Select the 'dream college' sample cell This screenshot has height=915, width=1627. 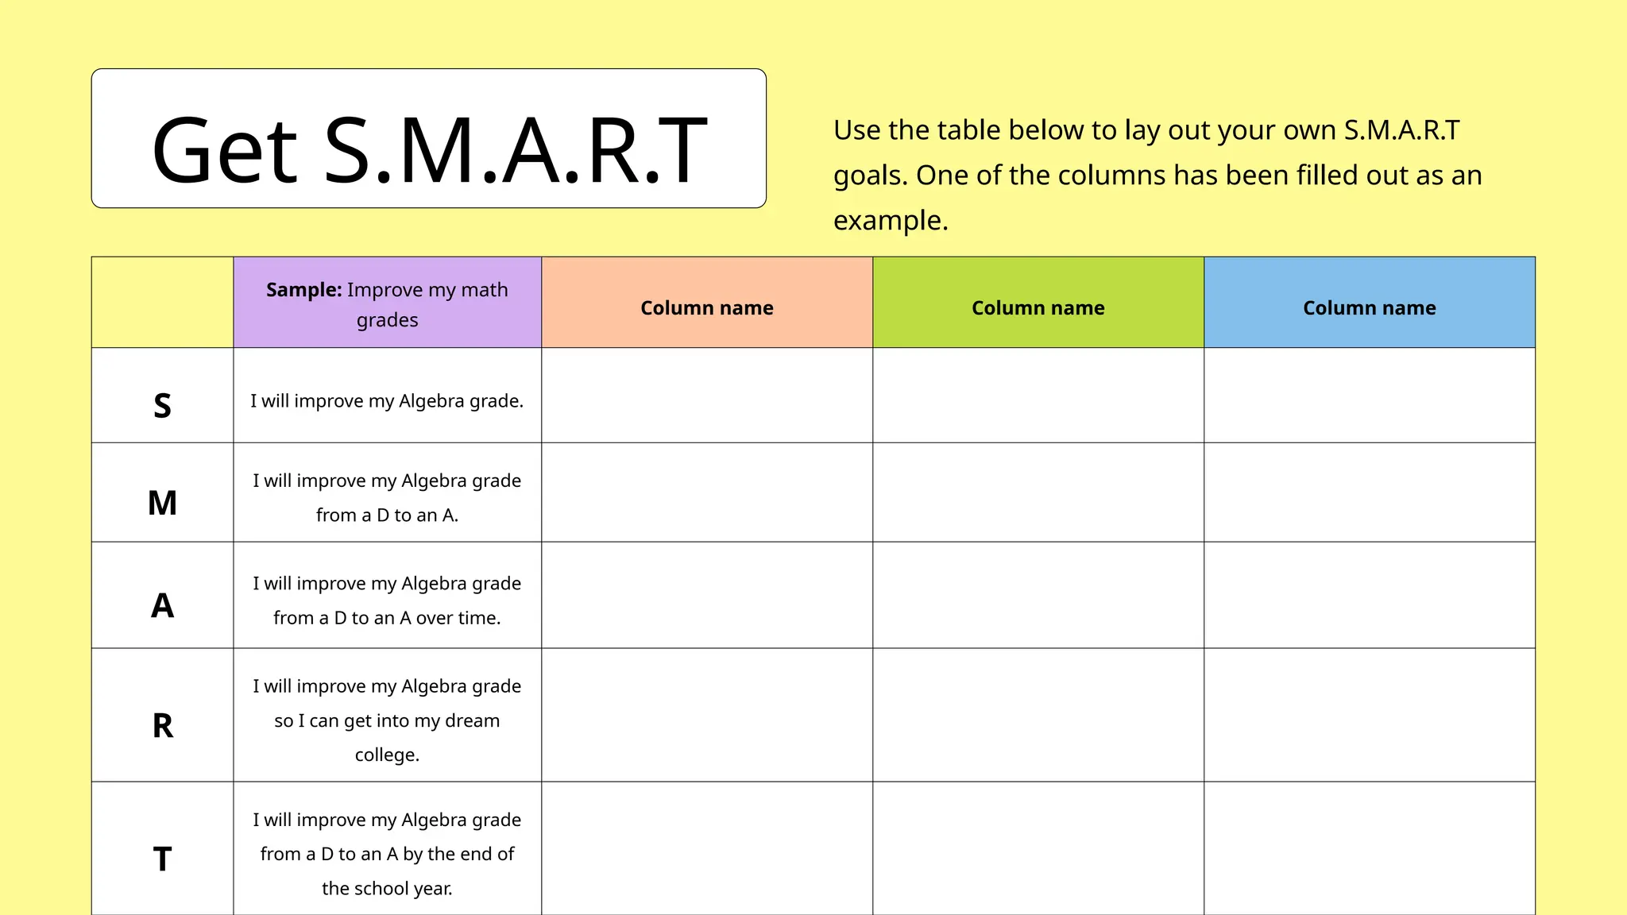tap(388, 715)
